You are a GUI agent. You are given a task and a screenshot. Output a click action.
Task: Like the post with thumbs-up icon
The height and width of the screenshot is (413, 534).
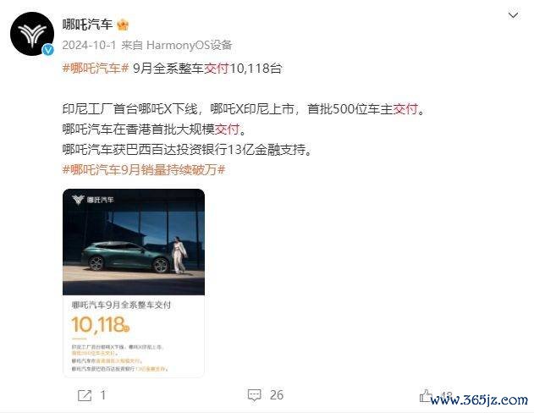pos(426,395)
